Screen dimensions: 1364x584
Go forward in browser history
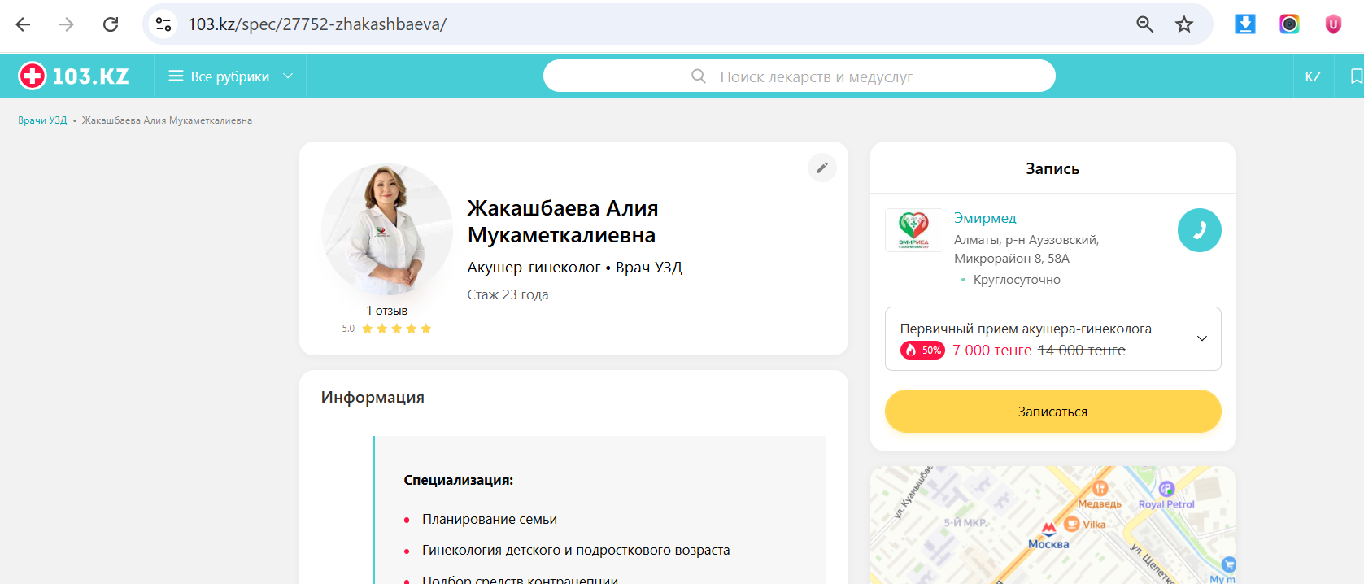tap(67, 24)
